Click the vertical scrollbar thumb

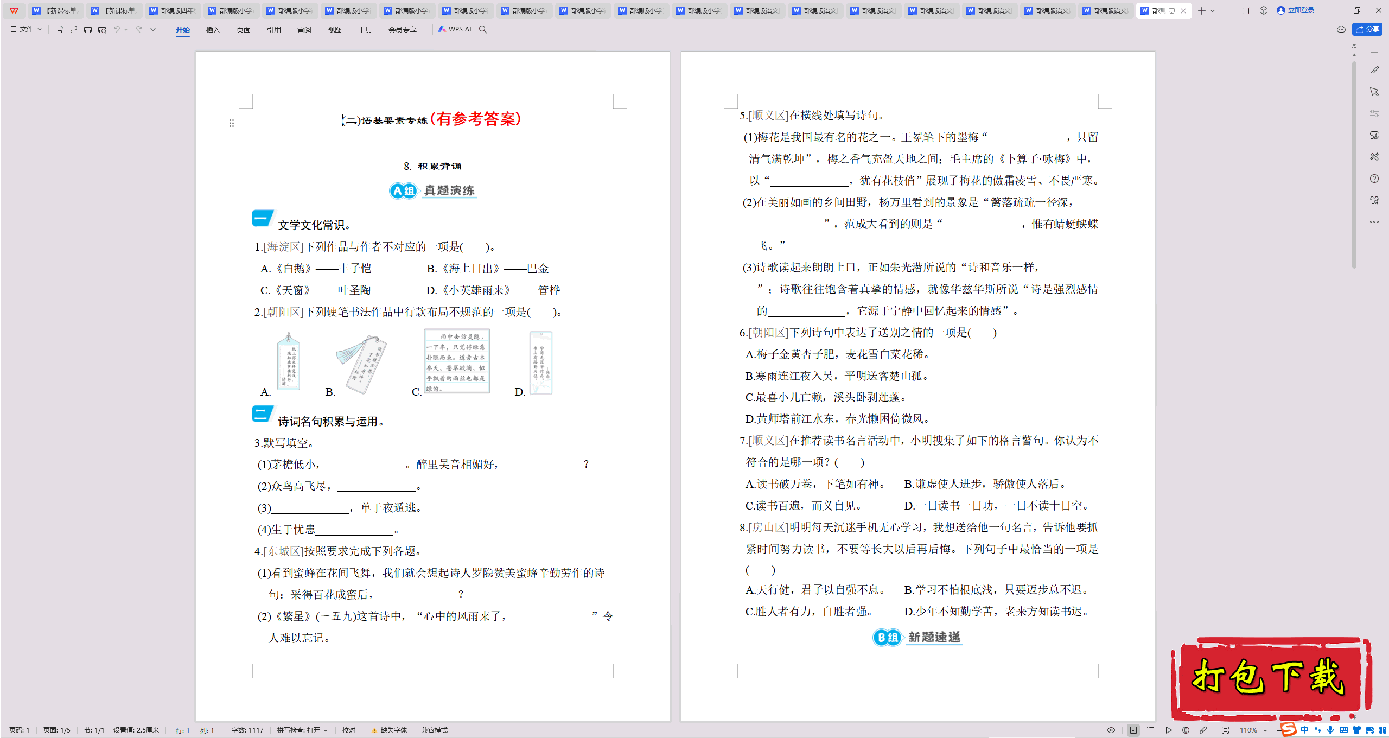click(1354, 166)
